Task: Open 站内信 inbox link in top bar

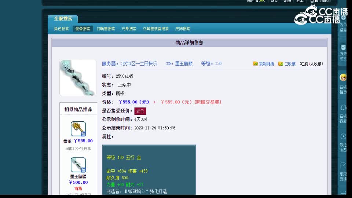Action: coord(256,1)
